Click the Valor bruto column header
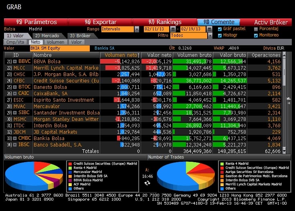This screenshot has width=295, height=211. coord(230,55)
